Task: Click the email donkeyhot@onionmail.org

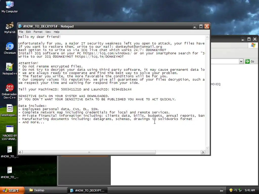Action: coord(139,47)
